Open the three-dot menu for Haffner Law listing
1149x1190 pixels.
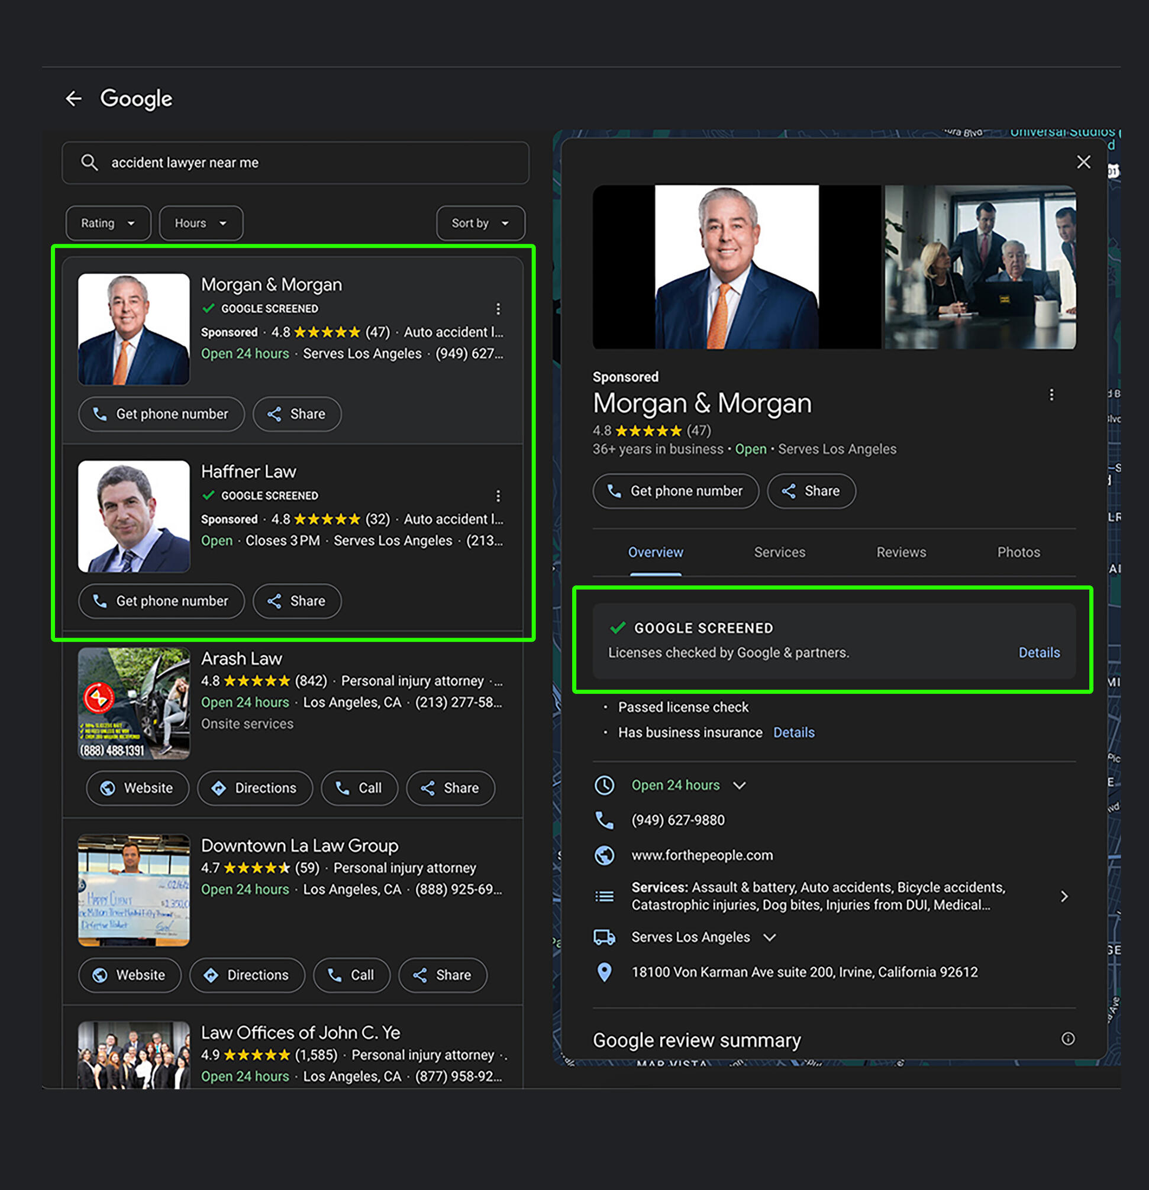point(498,496)
